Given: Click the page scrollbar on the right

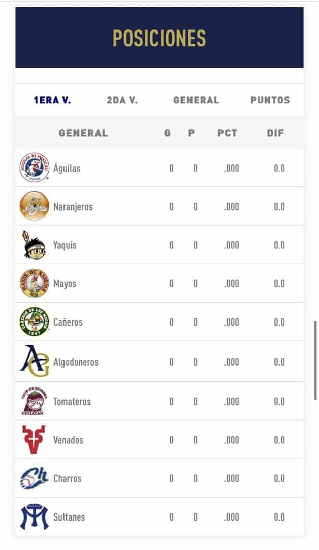Looking at the screenshot, I should pyautogui.click(x=315, y=360).
